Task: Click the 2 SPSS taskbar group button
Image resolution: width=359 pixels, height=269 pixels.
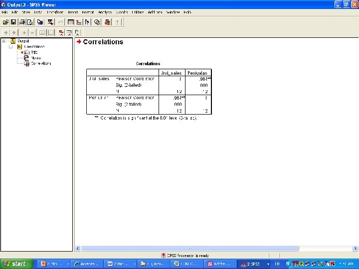Action: (x=254, y=264)
